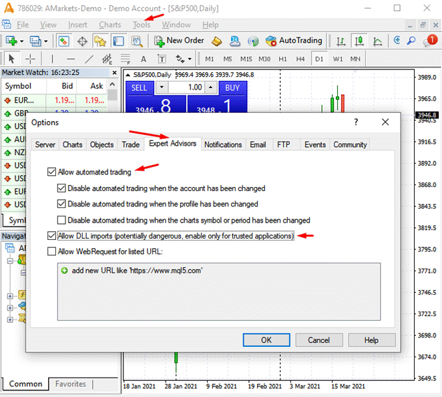The height and width of the screenshot is (397, 442).
Task: Click Help button in Options dialog
Action: pyautogui.click(x=371, y=340)
